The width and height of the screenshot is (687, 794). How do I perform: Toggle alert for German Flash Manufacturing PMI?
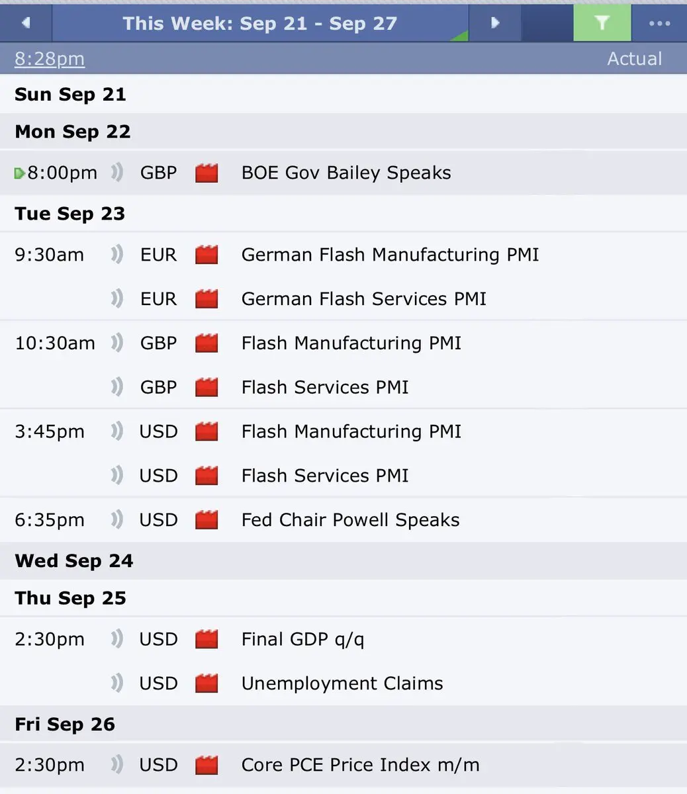pos(117,254)
